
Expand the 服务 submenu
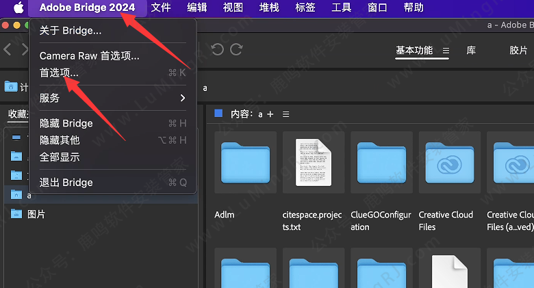coord(113,98)
